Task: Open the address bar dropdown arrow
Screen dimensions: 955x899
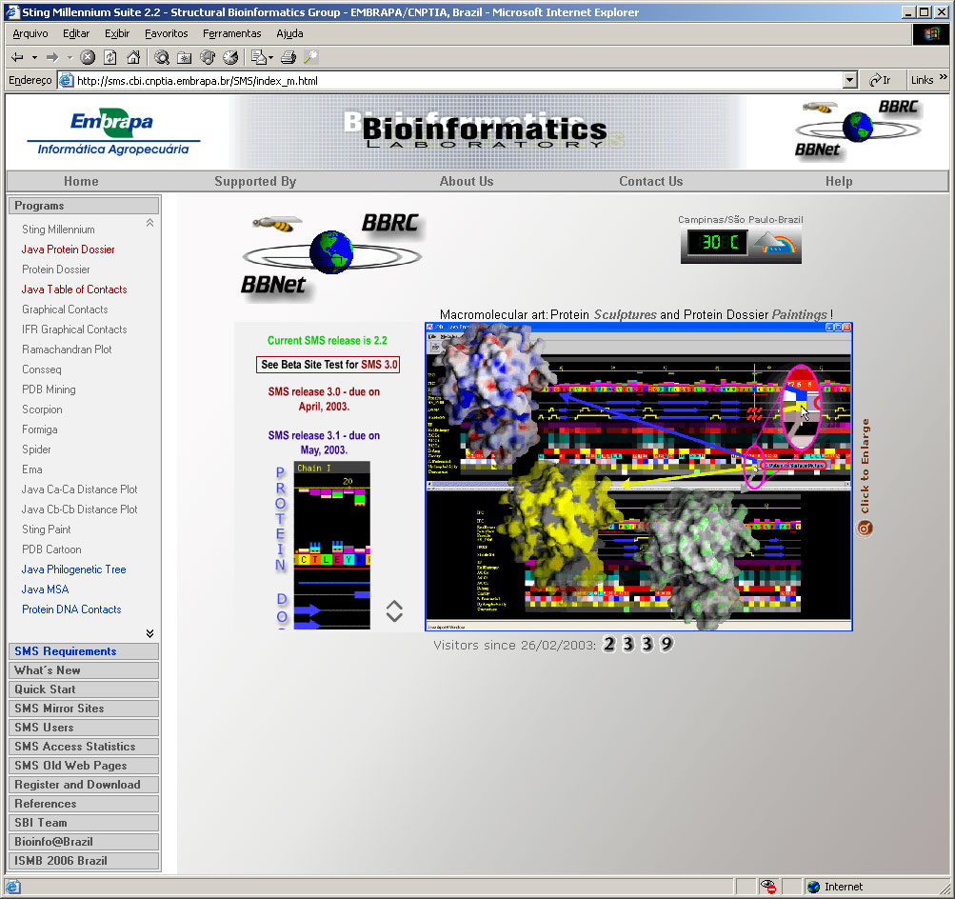Action: click(850, 80)
